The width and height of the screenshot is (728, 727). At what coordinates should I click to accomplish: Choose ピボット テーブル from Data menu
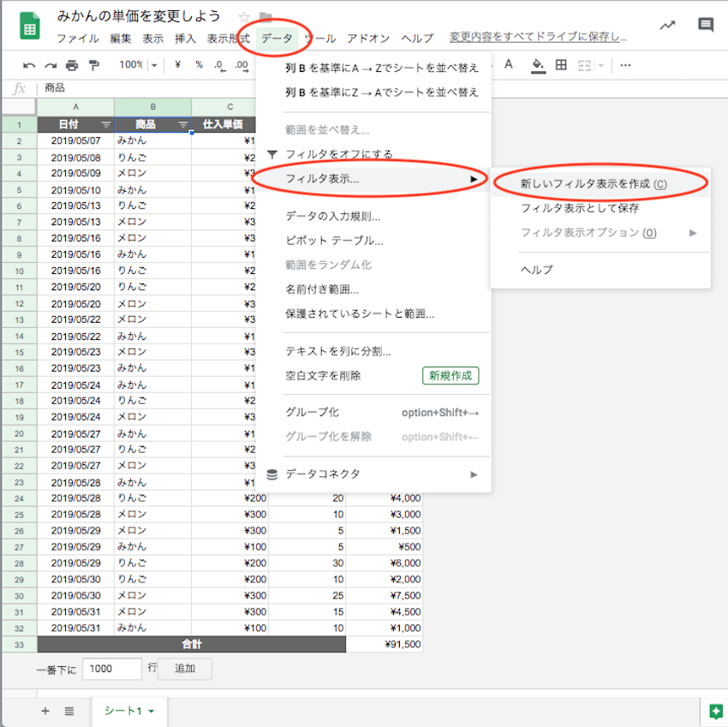tap(334, 241)
